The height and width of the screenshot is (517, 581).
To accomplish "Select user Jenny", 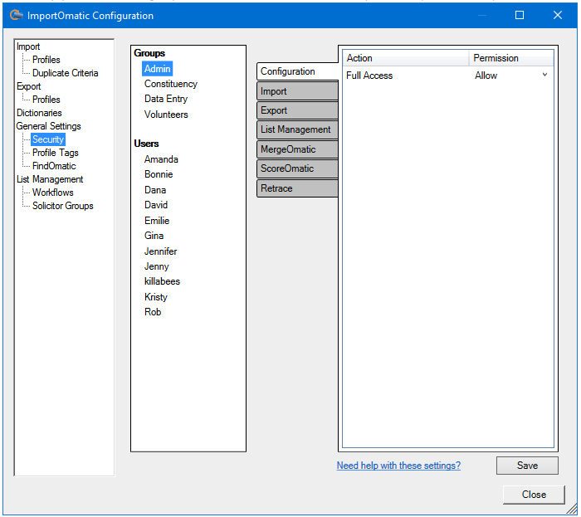I will coord(156,266).
